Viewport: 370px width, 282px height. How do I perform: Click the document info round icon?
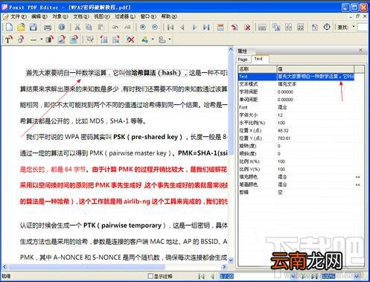62,27
